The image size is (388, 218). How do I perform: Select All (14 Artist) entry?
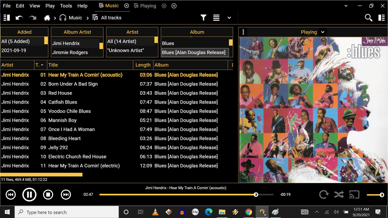click(130, 41)
